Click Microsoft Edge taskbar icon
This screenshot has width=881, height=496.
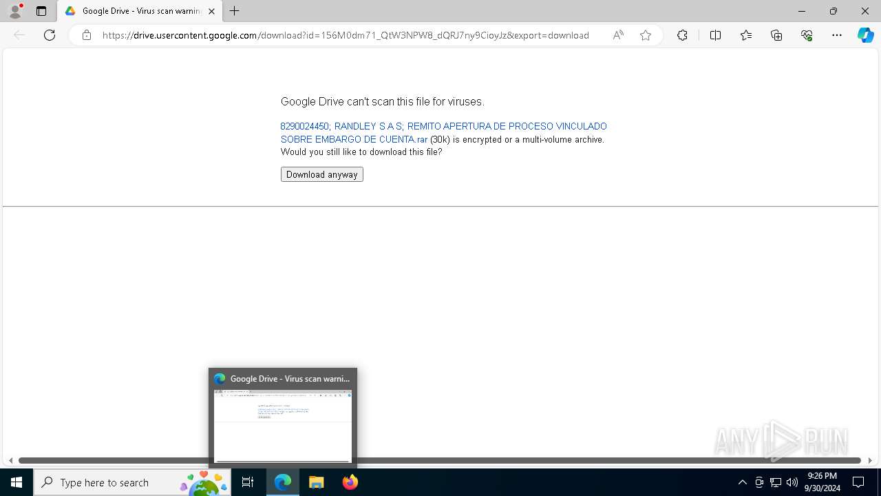coord(283,482)
